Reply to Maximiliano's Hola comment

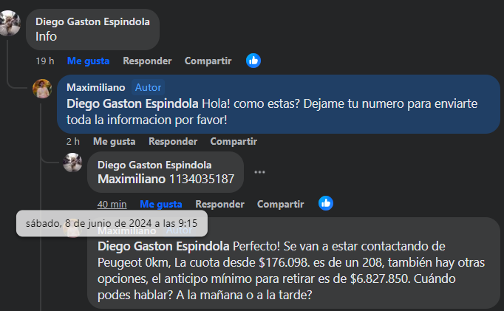[x=173, y=141]
